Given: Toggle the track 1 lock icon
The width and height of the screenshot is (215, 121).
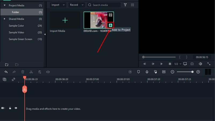Looking at the screenshot, I should click(10, 108).
